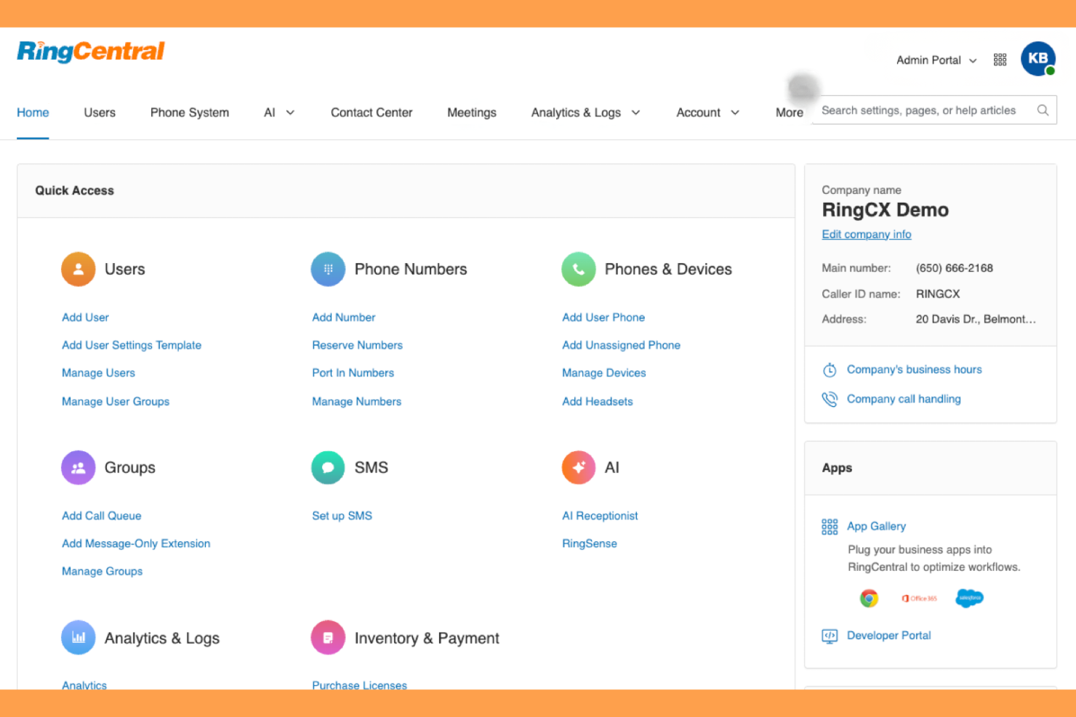Go to Manage Numbers
This screenshot has width=1076, height=717.
click(356, 401)
